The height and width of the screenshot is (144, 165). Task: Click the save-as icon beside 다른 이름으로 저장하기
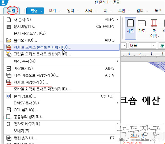pos(9,75)
